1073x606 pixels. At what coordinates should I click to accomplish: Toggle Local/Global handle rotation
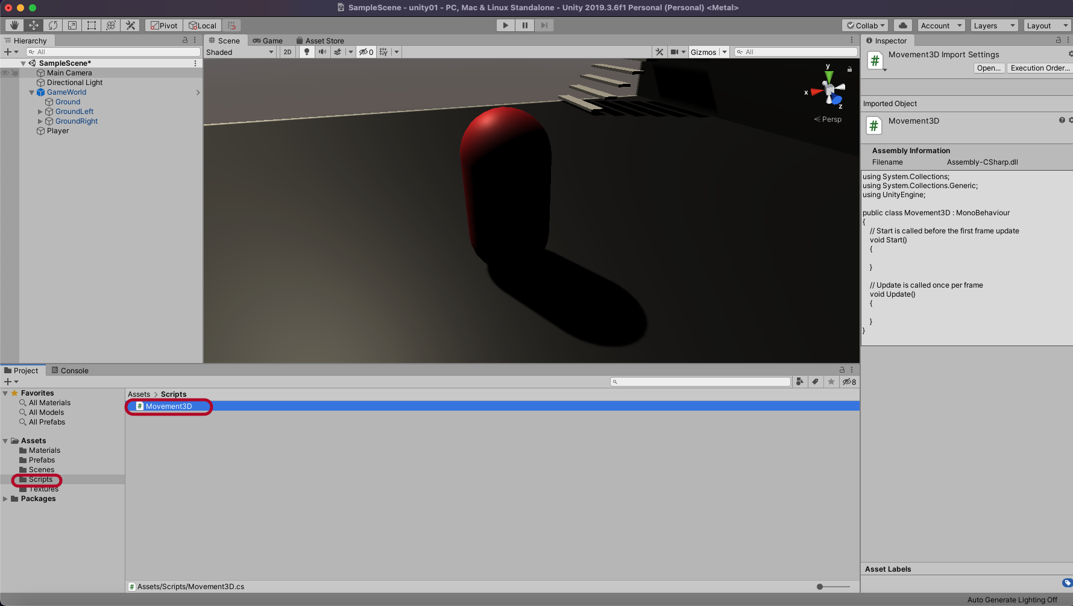[x=203, y=25]
